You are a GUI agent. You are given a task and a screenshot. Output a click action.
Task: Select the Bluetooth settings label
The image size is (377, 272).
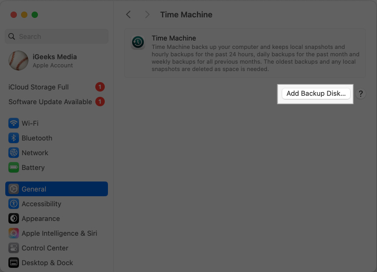[37, 138]
